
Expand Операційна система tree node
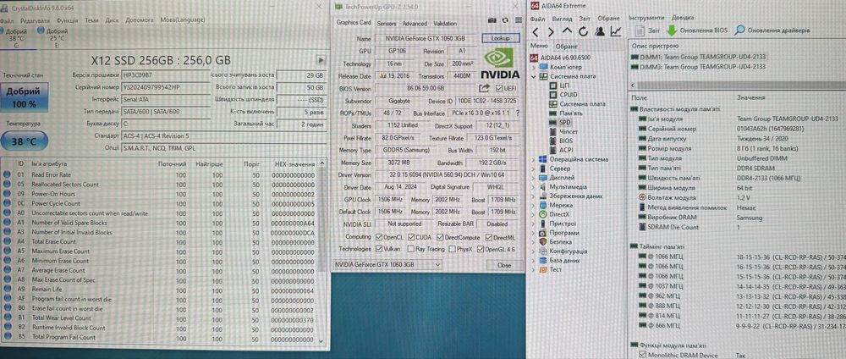coord(534,159)
